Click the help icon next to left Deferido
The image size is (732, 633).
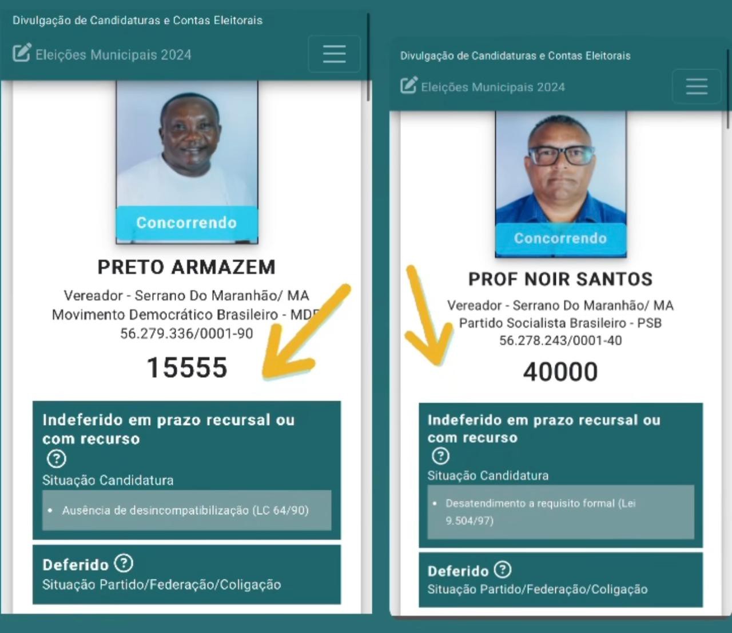tap(124, 563)
